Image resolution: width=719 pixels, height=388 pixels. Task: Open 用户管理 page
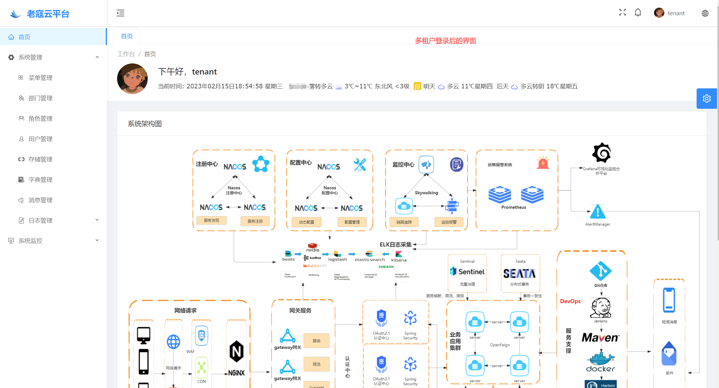pyautogui.click(x=40, y=139)
